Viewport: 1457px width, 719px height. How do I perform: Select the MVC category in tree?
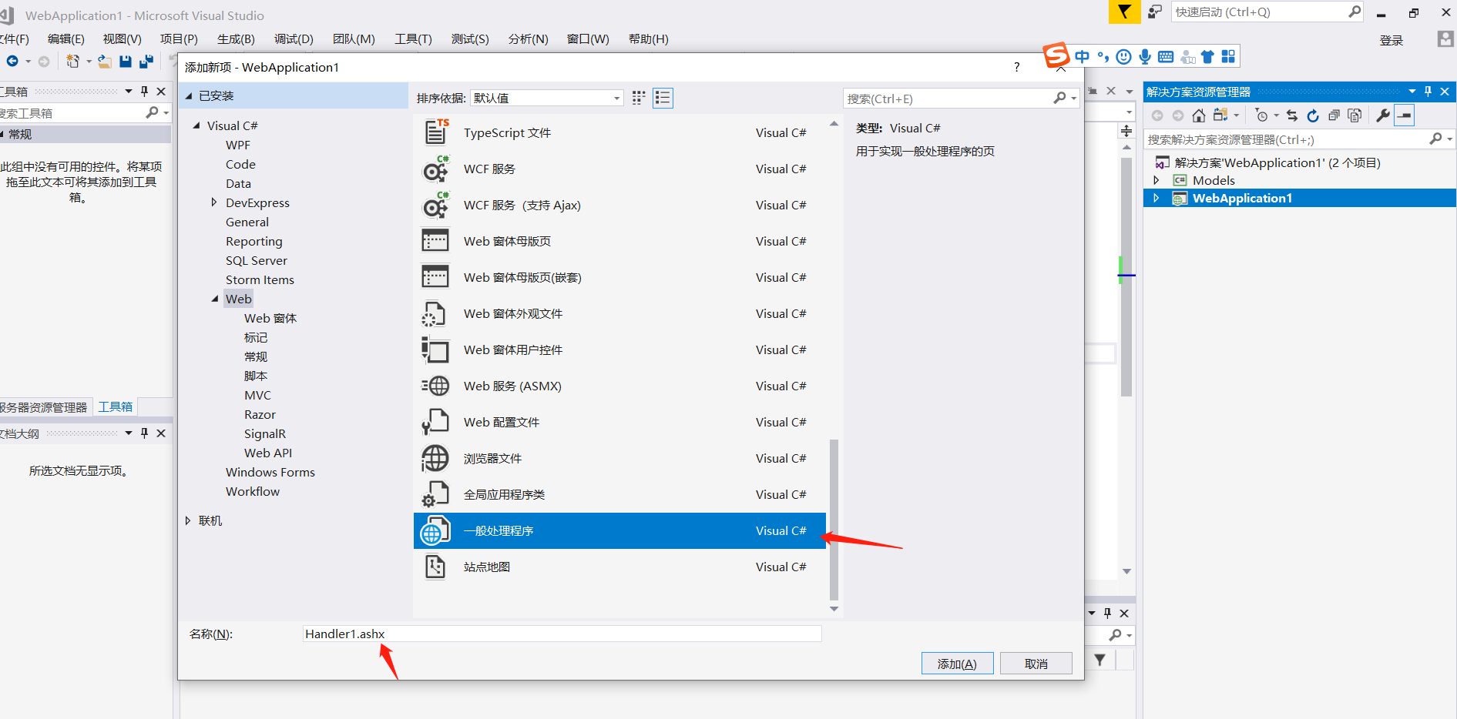pos(257,395)
